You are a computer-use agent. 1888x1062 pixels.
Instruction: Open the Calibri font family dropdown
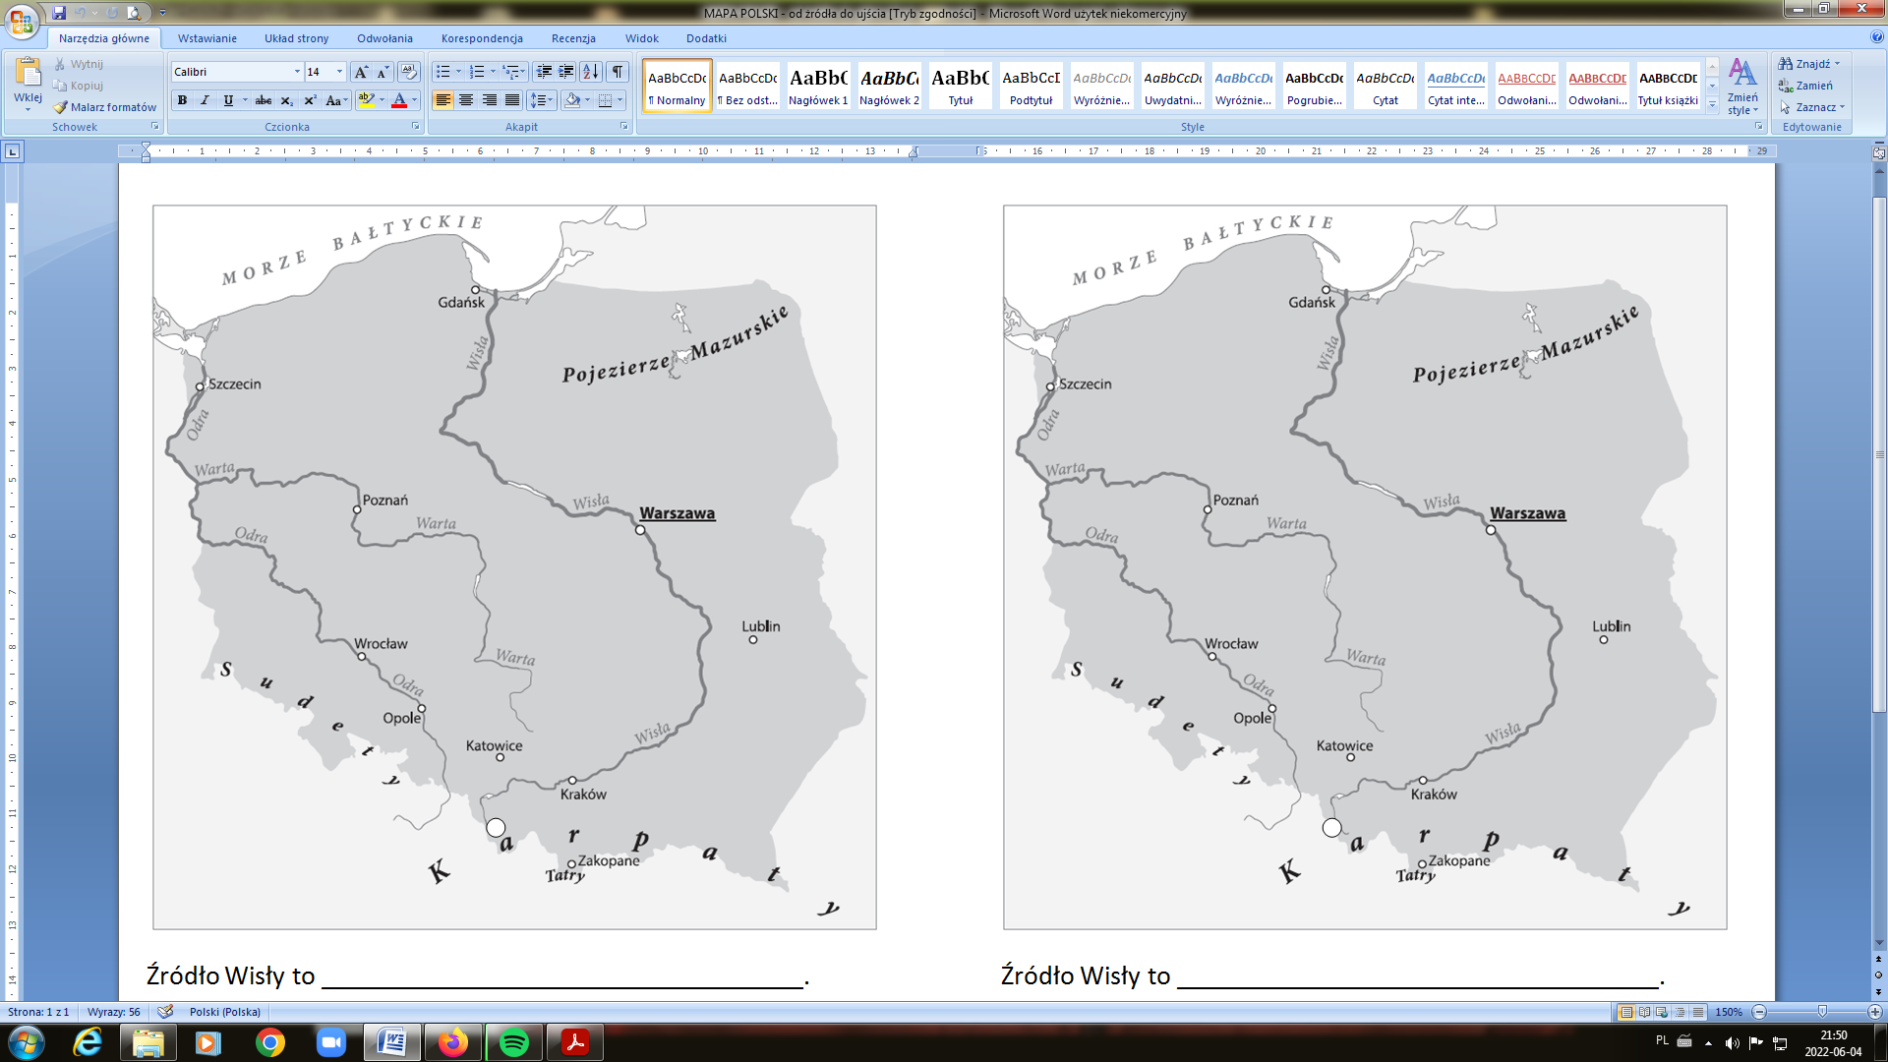click(297, 72)
